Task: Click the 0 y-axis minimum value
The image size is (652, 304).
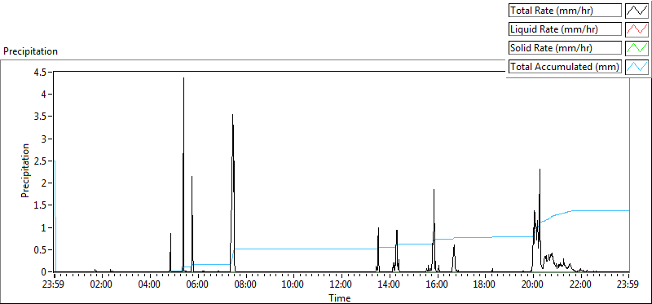Action: pos(45,272)
